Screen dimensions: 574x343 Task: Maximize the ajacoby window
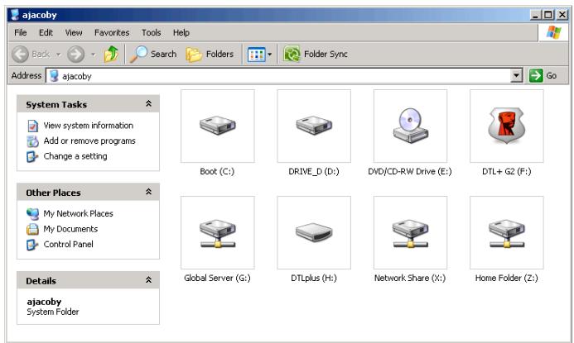548,15
